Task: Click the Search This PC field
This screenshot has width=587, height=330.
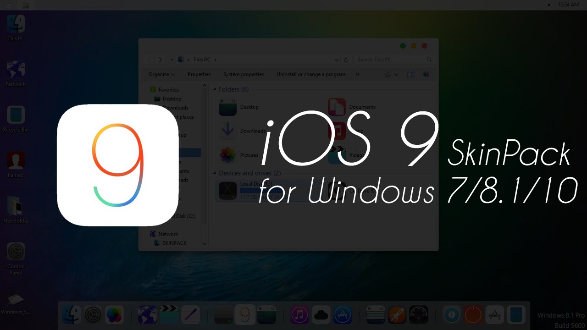Action: [394, 60]
